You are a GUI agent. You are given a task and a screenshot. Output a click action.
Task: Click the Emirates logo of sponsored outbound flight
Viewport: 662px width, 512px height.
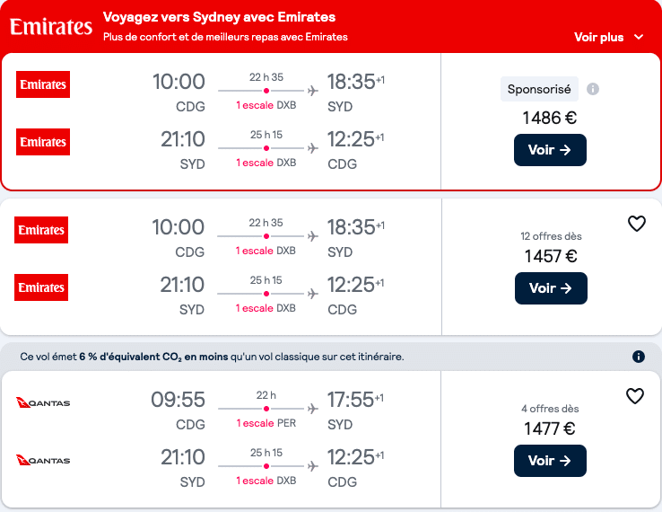point(43,84)
